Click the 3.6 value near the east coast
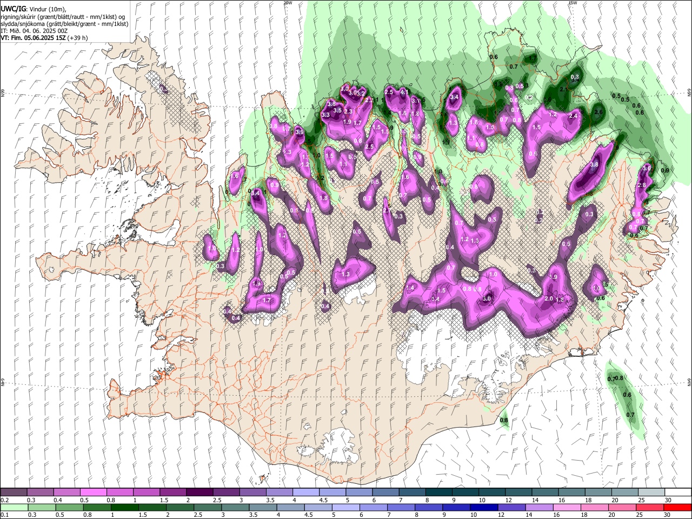The width and height of the screenshot is (692, 519). [x=646, y=169]
